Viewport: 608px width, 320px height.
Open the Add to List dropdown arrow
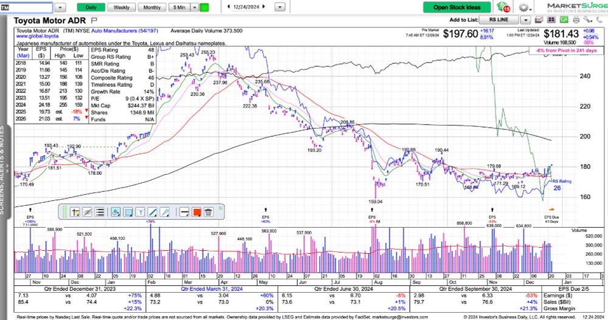pyautogui.click(x=525, y=20)
